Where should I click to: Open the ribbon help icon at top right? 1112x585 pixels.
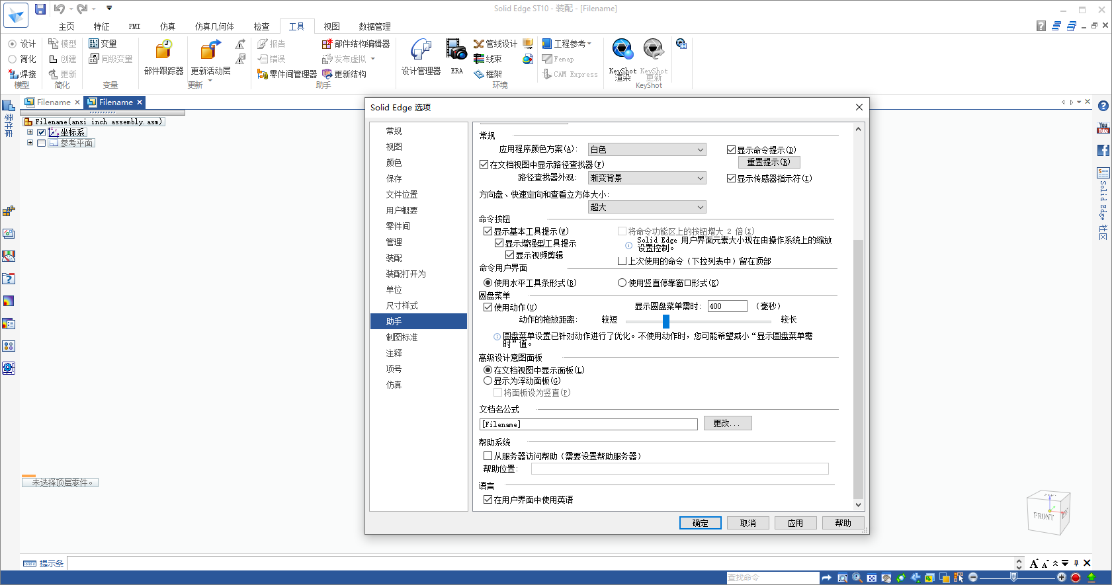(x=1041, y=26)
